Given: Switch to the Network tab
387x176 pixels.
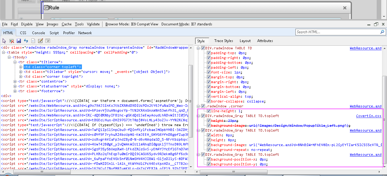Looking at the screenshot, I should [x=85, y=33].
